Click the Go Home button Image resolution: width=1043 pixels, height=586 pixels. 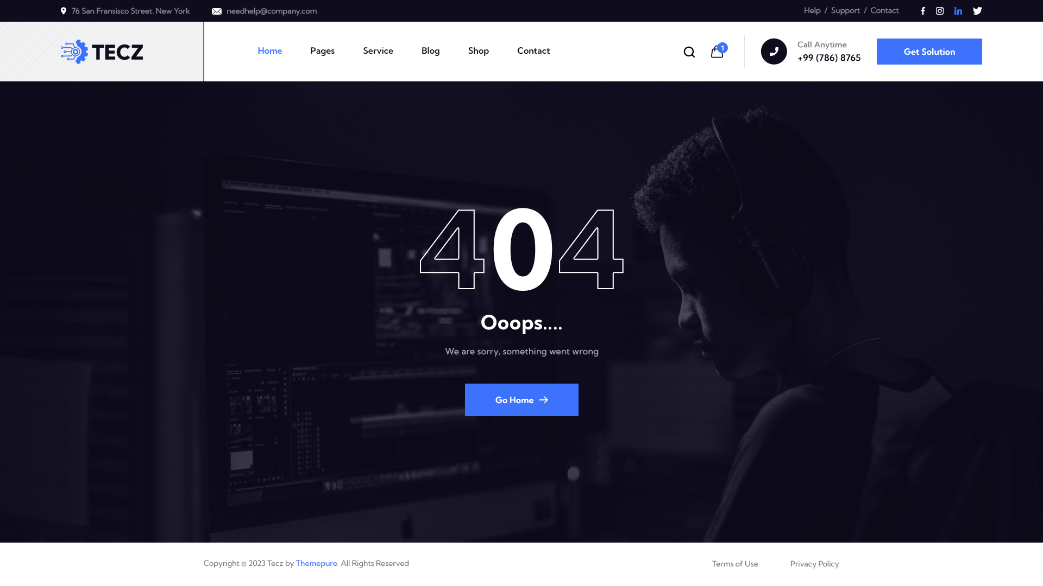coord(521,400)
